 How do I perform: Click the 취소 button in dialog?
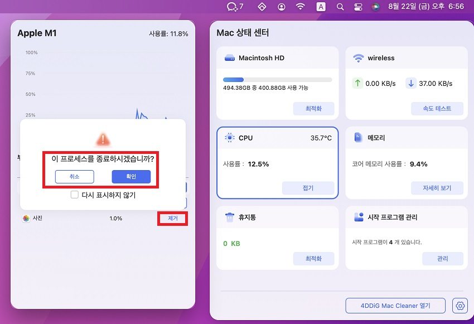(74, 177)
